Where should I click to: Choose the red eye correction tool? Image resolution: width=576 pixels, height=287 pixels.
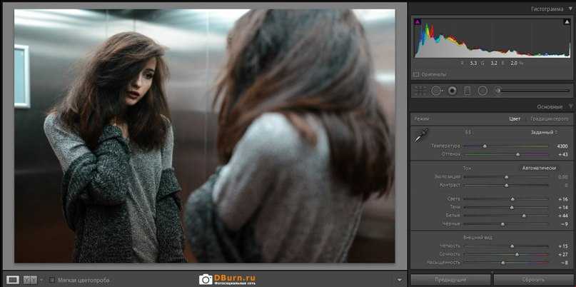[452, 91]
